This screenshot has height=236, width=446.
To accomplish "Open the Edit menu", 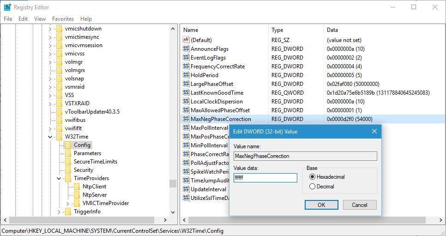I will coord(23,19).
